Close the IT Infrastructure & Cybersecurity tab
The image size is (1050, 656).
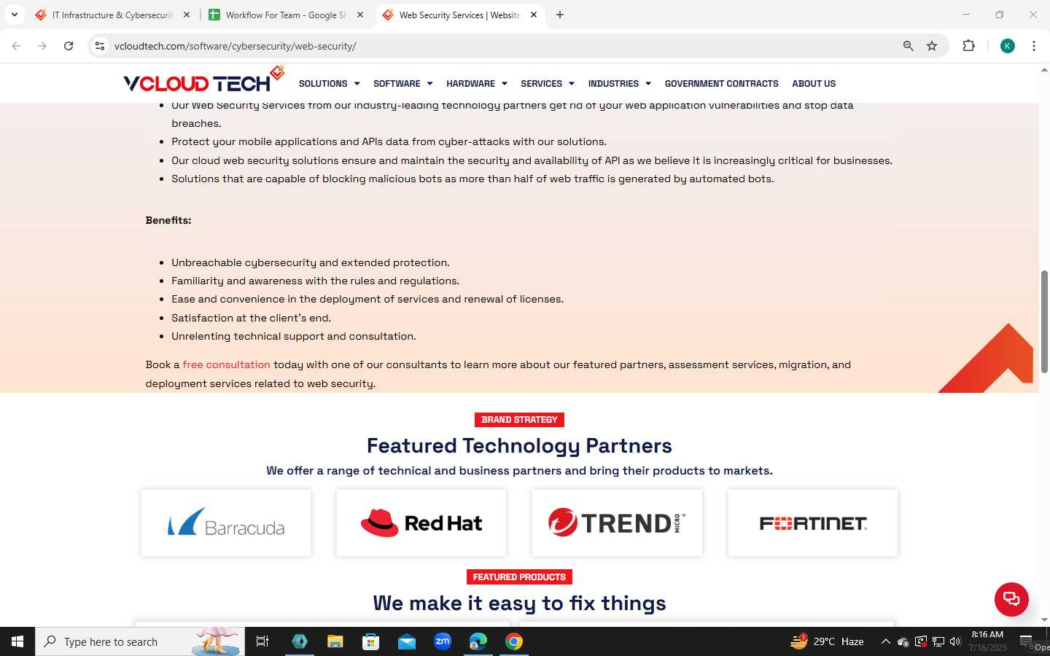pos(187,15)
